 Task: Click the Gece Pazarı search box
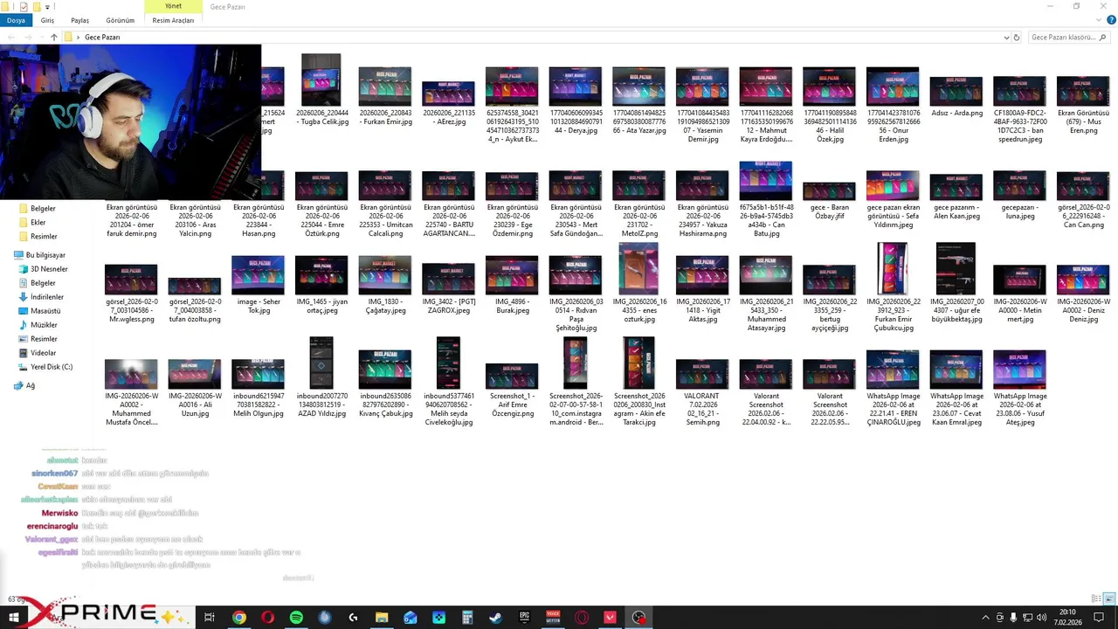(x=1067, y=38)
